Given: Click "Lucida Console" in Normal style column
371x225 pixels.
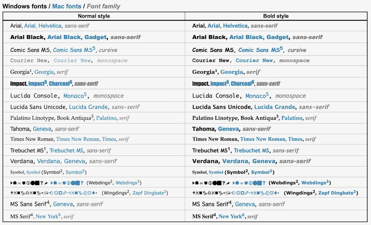Looking at the screenshot, I should pyautogui.click(x=34, y=96).
